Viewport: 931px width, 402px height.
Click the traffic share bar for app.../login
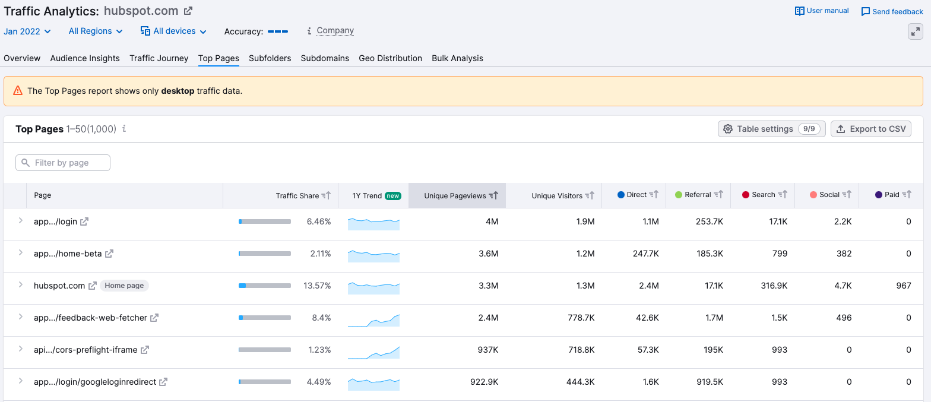click(x=265, y=221)
